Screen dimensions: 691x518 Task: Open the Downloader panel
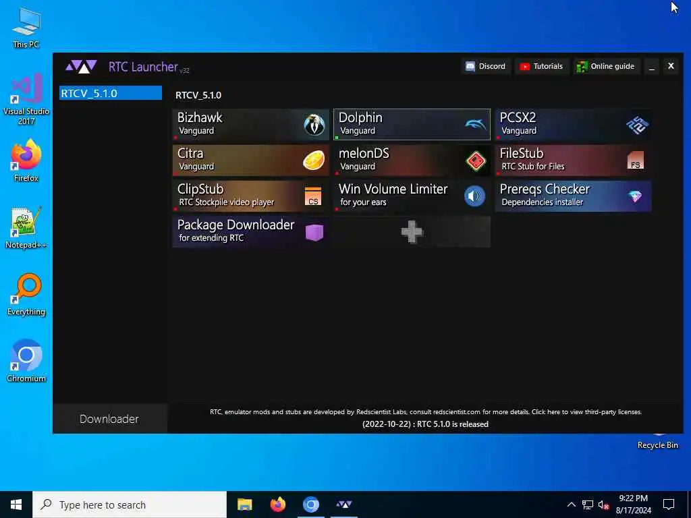pos(110,418)
